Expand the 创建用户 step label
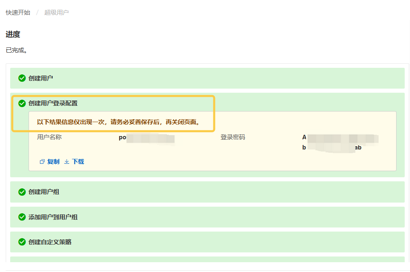Screen dimensions: 410x272 (x=41, y=78)
